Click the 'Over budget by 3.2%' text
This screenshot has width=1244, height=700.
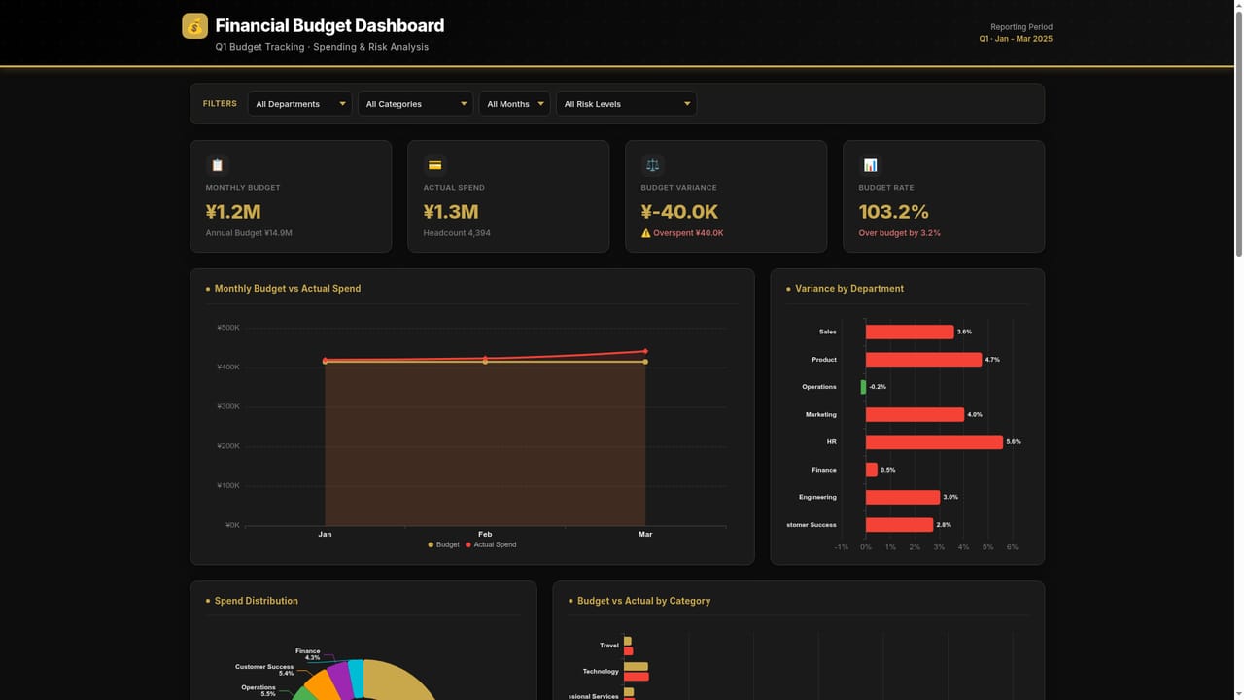tap(899, 233)
